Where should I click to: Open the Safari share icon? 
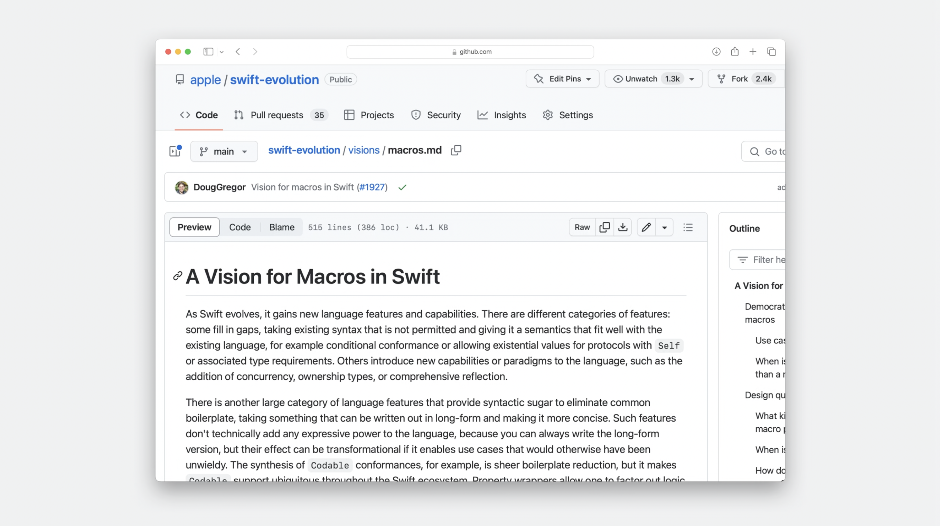[x=735, y=52]
